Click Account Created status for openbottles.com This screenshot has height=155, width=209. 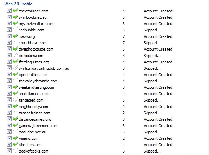(x=158, y=75)
